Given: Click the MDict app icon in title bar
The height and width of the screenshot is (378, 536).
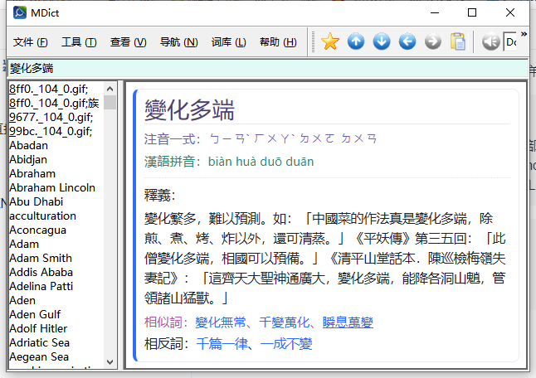Looking at the screenshot, I should click(18, 12).
